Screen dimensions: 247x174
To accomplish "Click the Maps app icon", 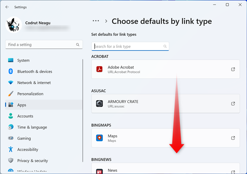I will coord(99,138).
